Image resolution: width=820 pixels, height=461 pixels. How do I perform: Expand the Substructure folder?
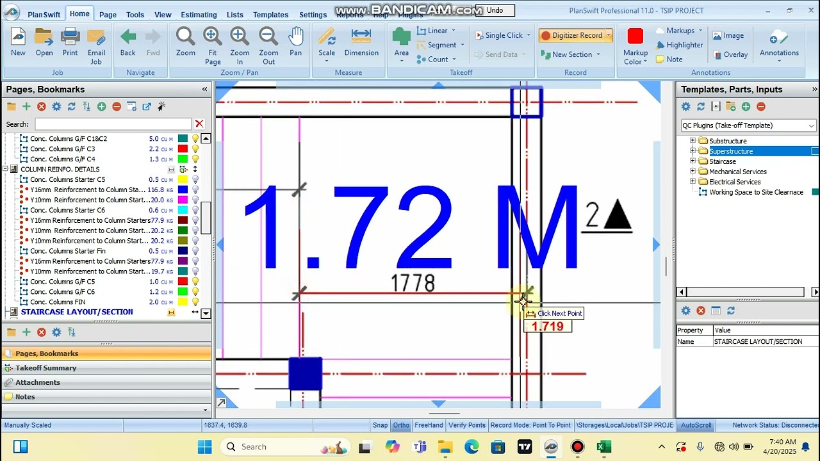coord(693,141)
